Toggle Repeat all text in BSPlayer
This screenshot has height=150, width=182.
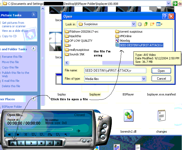(13, 120)
